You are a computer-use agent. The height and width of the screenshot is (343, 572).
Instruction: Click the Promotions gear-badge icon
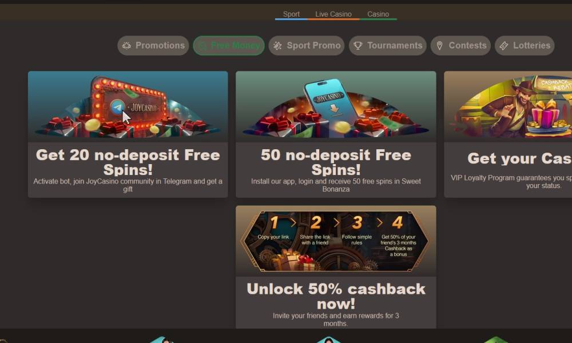126,46
